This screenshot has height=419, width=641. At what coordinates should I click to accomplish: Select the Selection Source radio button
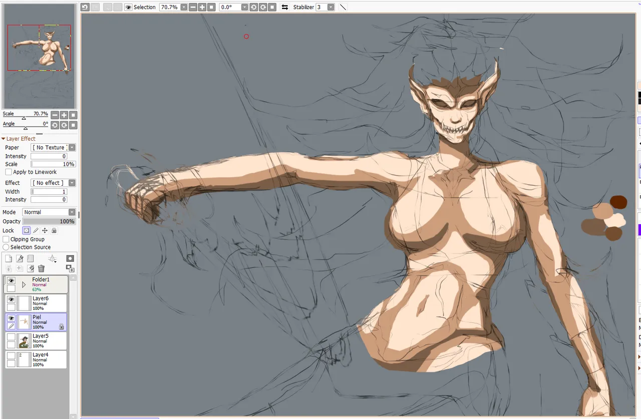point(6,247)
